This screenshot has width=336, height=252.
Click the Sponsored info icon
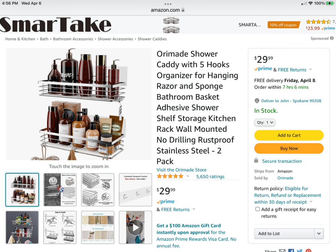click(332, 38)
